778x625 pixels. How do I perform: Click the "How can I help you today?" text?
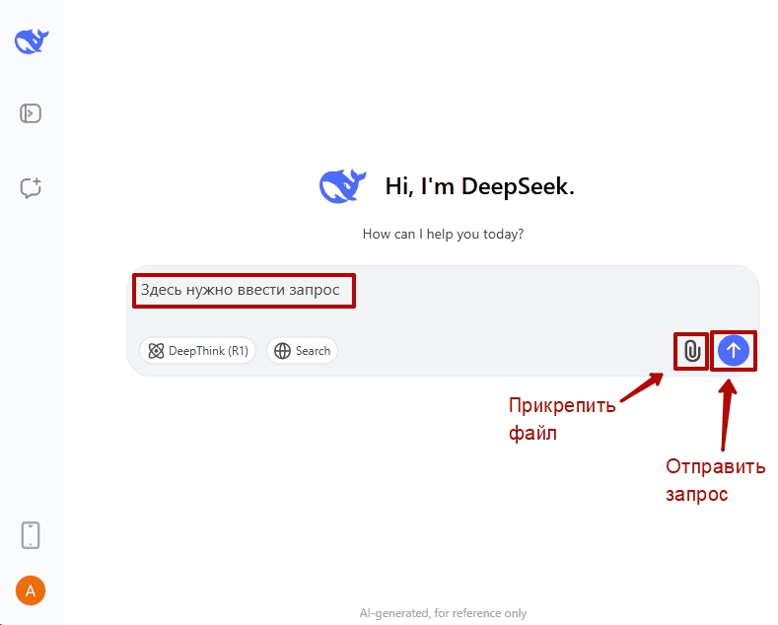point(443,235)
